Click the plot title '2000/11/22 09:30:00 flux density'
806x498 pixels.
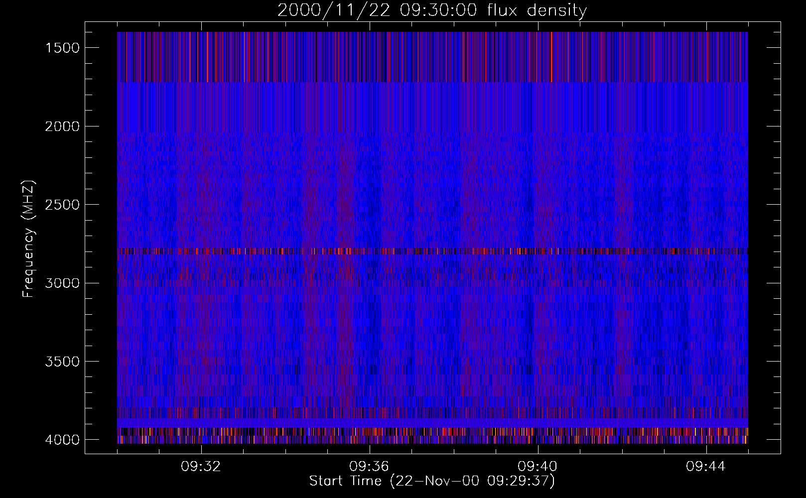point(432,10)
